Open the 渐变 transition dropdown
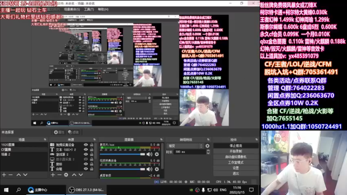Image resolution: width=347 pixels, height=195 pixels. [185, 146]
